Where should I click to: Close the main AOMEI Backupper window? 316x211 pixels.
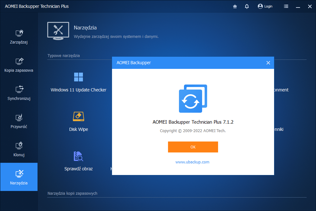coord(310,7)
